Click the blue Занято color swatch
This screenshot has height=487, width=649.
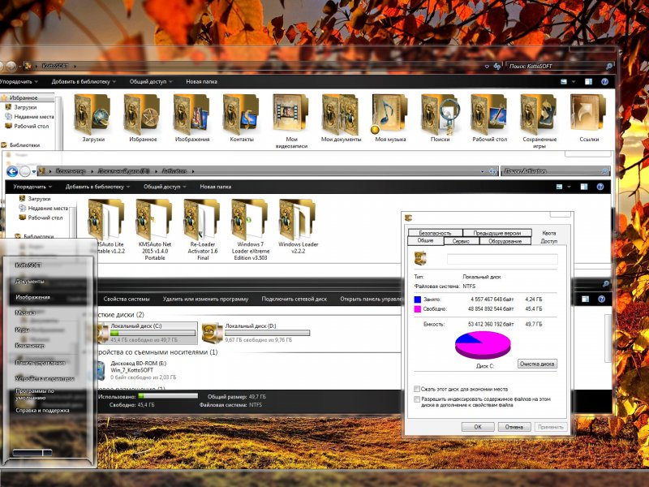[417, 300]
